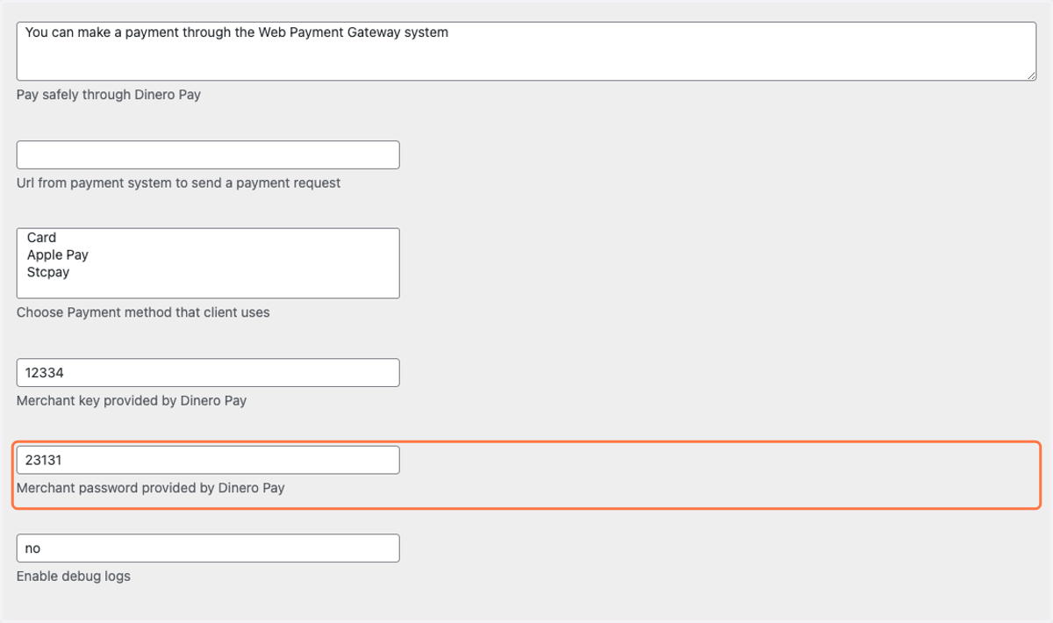The image size is (1053, 623).
Task: Click the Merchant password field containing 23131
Action: (208, 460)
